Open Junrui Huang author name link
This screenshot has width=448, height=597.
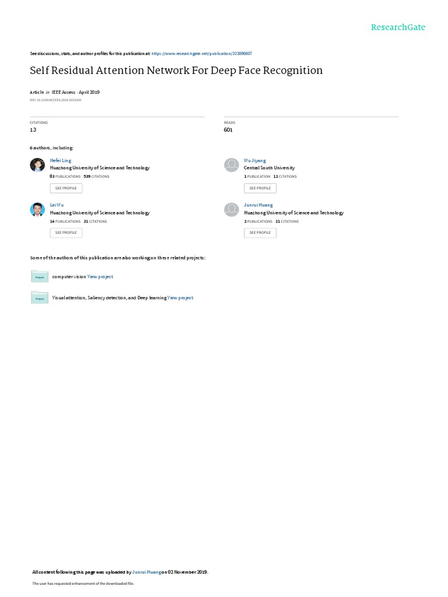coord(258,205)
